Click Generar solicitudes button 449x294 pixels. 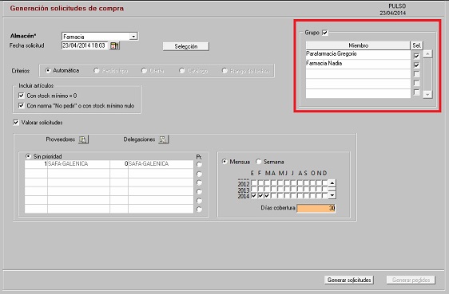(349, 280)
